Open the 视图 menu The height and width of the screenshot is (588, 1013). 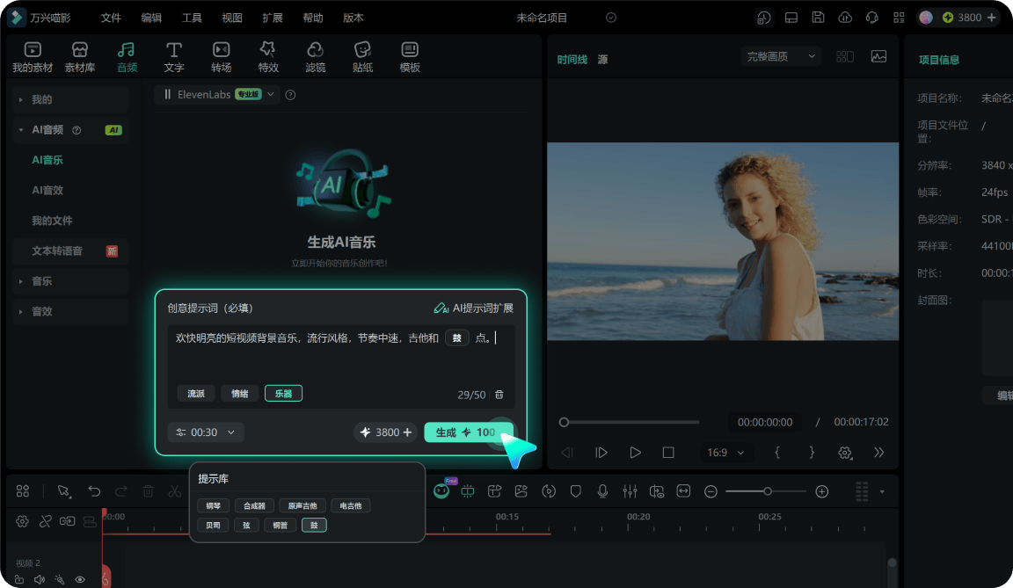point(232,18)
